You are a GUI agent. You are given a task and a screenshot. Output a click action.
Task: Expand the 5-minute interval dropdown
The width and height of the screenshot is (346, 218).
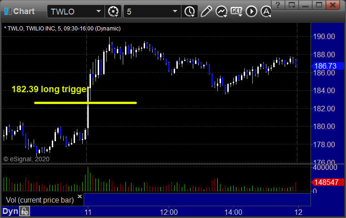(175, 11)
